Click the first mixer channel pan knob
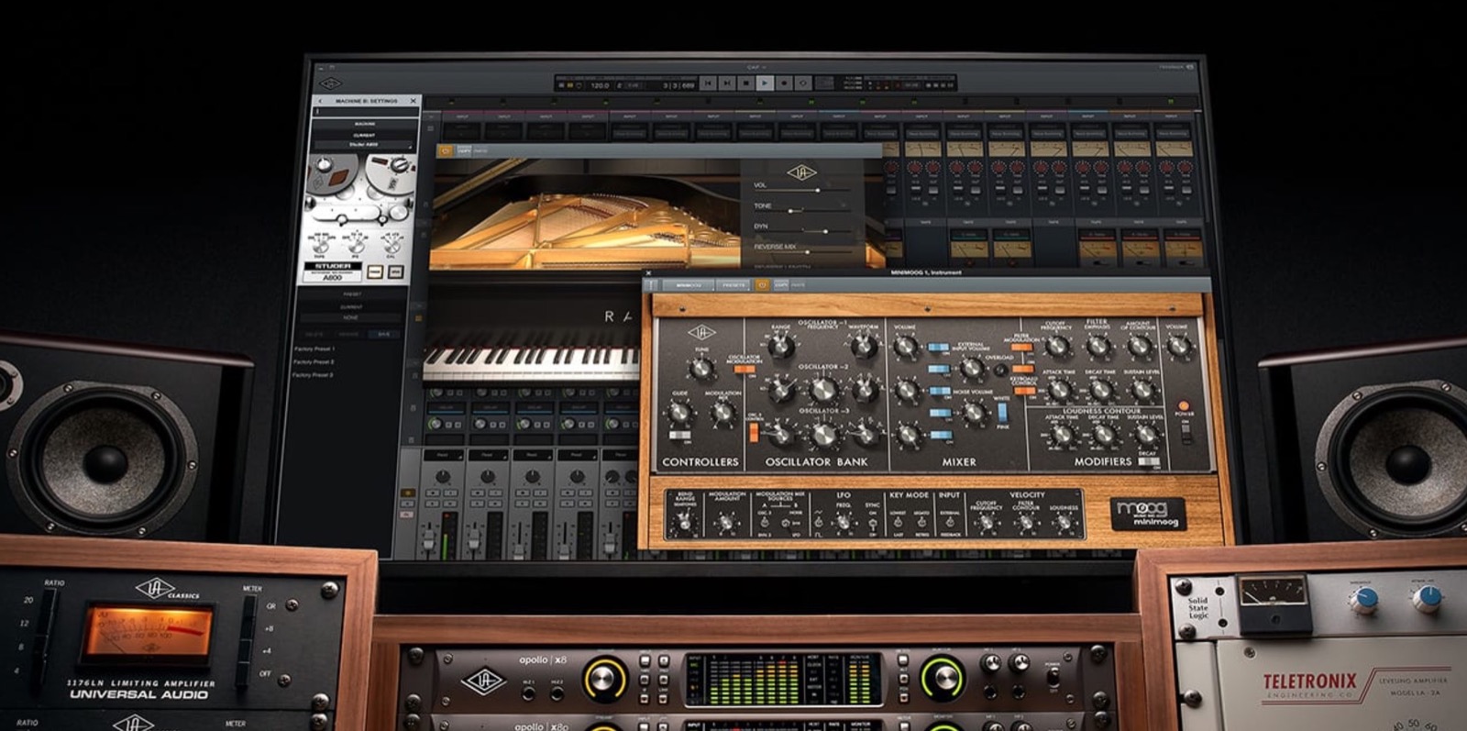Screen dimensions: 1467x731 point(443,477)
